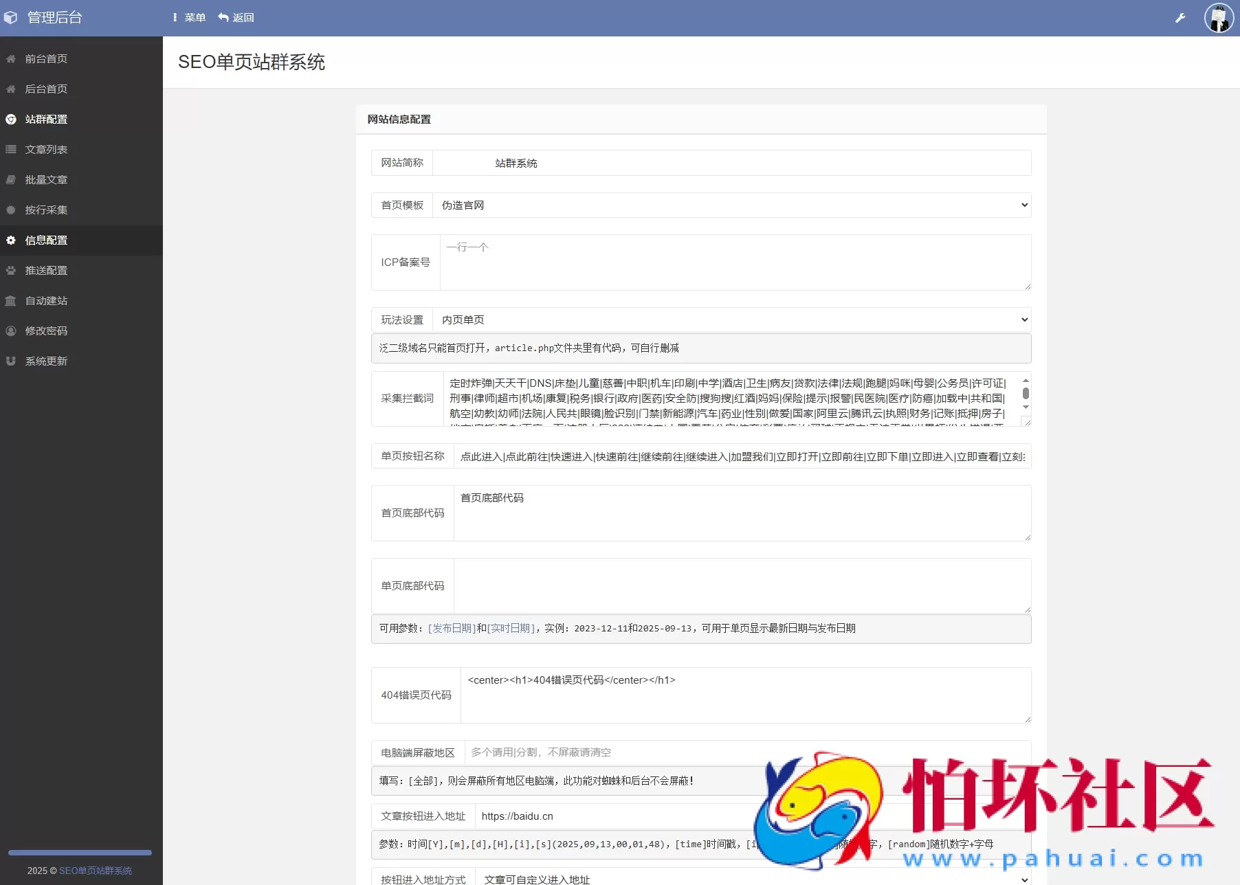Click the 信息配置 gear icon

click(10, 240)
